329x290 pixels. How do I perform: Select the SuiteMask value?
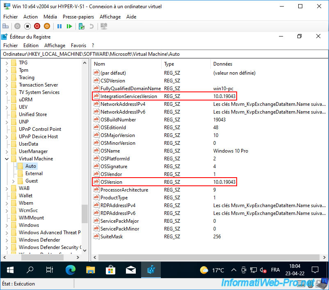[x=112, y=237]
